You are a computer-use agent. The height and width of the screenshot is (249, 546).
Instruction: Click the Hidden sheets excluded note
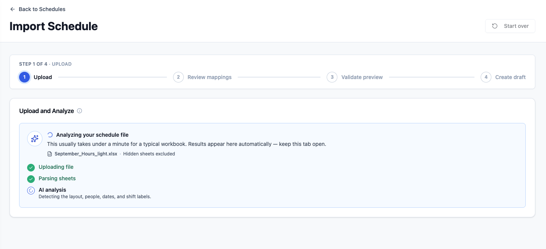(149, 154)
